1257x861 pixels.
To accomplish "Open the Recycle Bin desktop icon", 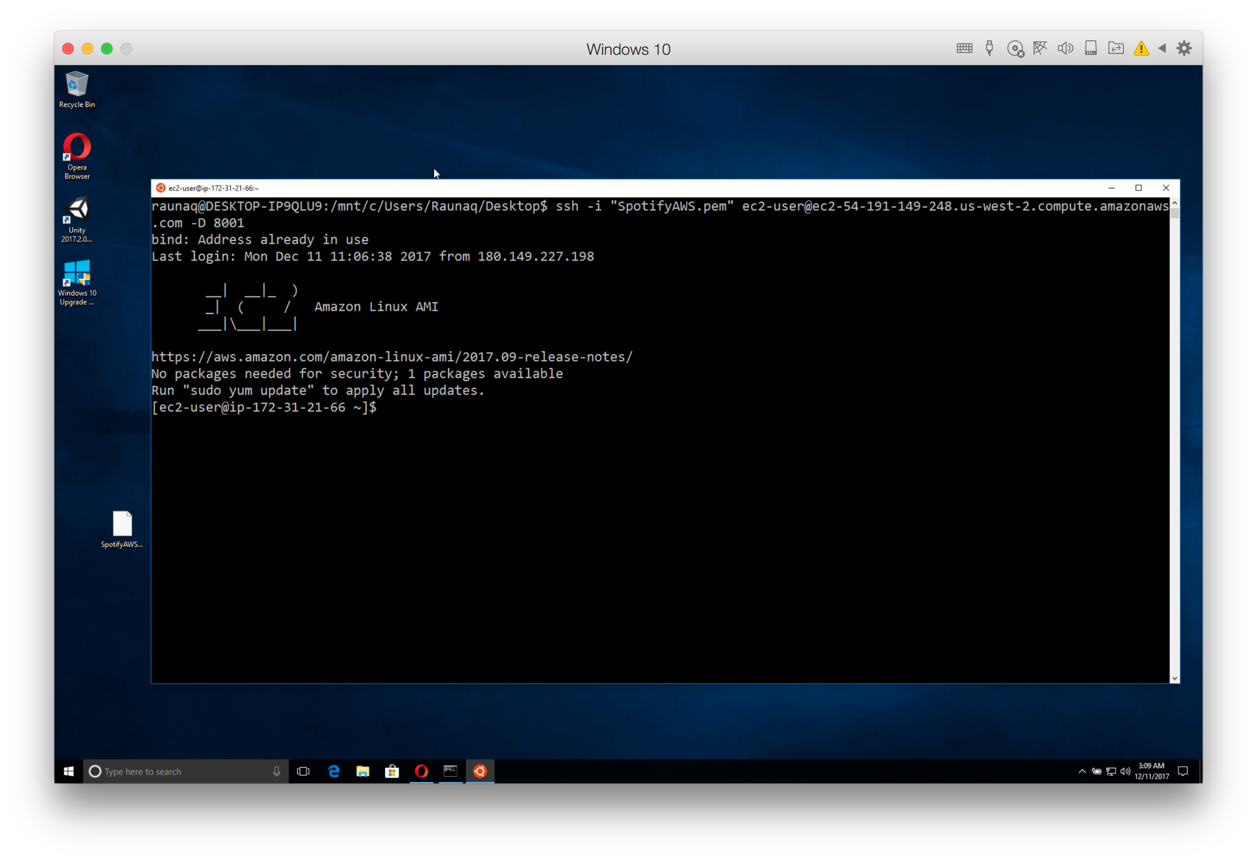I will [77, 88].
